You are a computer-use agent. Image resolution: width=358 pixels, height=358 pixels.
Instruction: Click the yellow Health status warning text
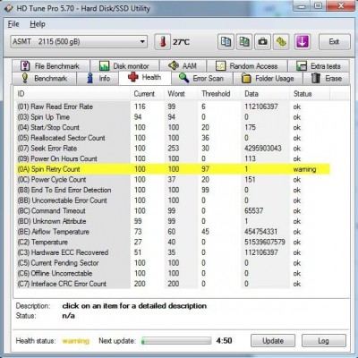click(76, 341)
